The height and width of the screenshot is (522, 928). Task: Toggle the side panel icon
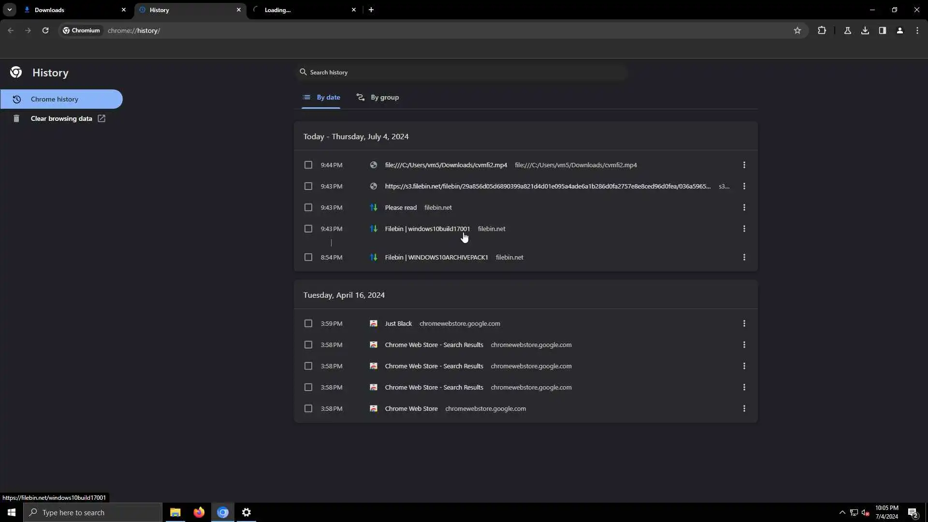pos(883,30)
